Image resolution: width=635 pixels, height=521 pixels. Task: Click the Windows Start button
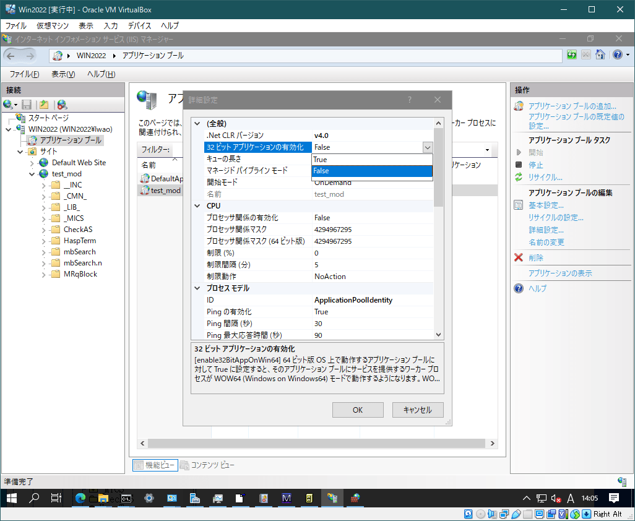coord(11,498)
